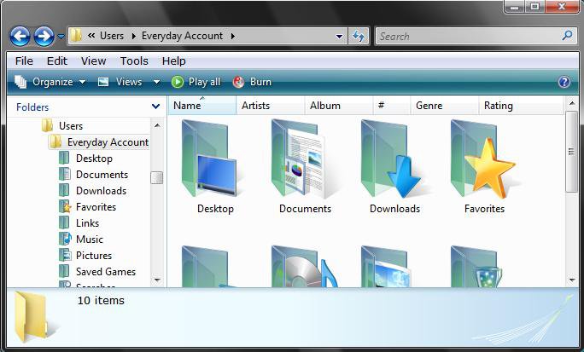Click folder tree scrollbar up arrow

pos(157,126)
